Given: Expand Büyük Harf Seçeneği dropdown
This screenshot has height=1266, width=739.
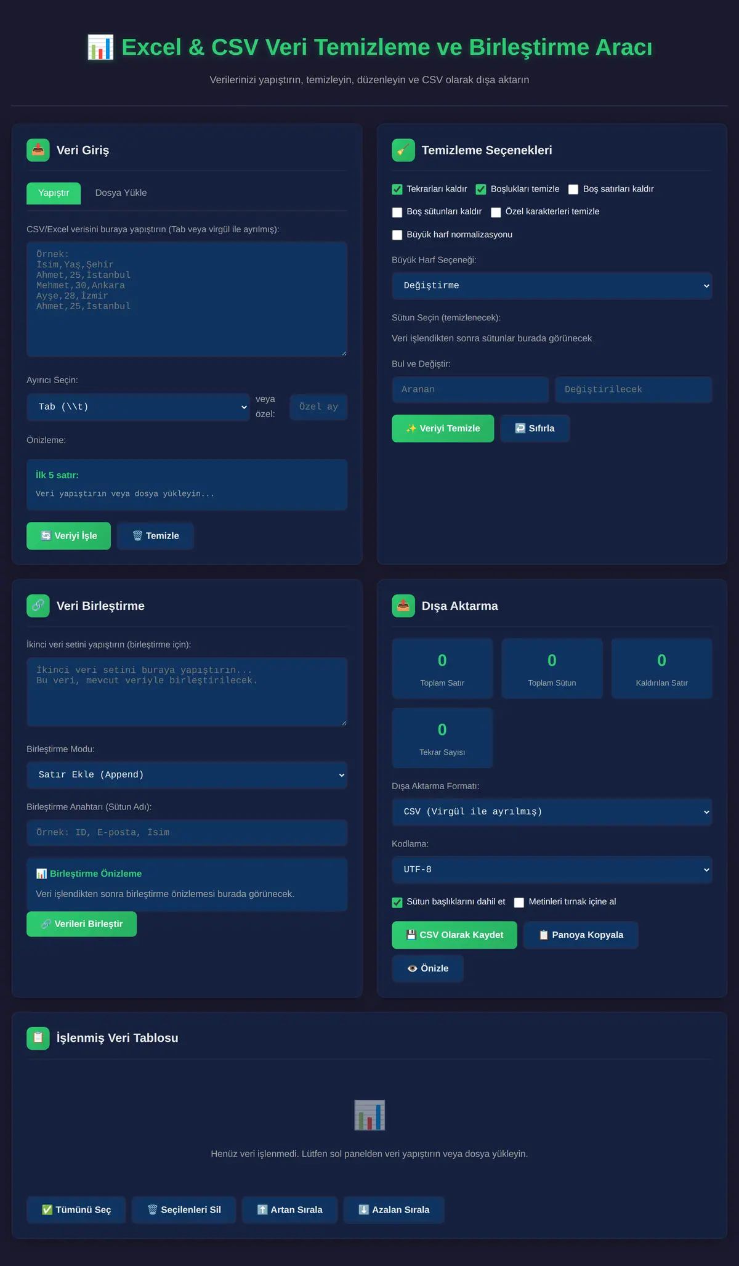Looking at the screenshot, I should pos(552,286).
